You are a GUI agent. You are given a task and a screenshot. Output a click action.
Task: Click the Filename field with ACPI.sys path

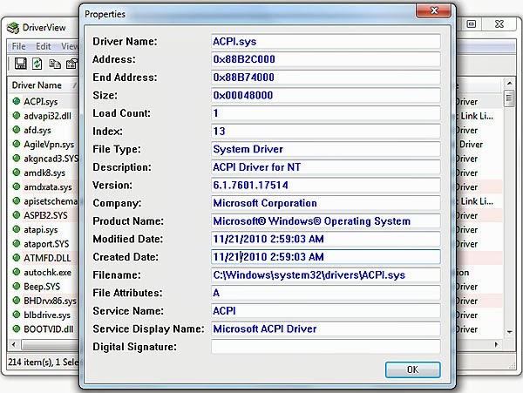325,275
